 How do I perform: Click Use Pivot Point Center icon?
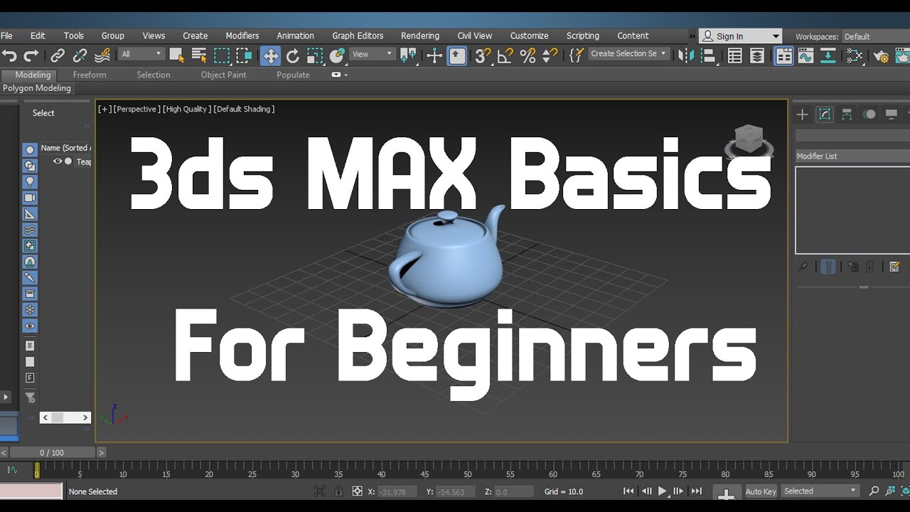click(408, 55)
